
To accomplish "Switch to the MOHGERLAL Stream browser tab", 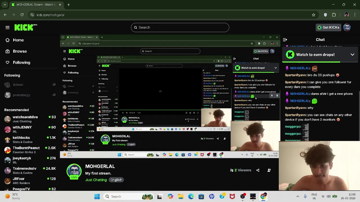I will tap(35, 5).
